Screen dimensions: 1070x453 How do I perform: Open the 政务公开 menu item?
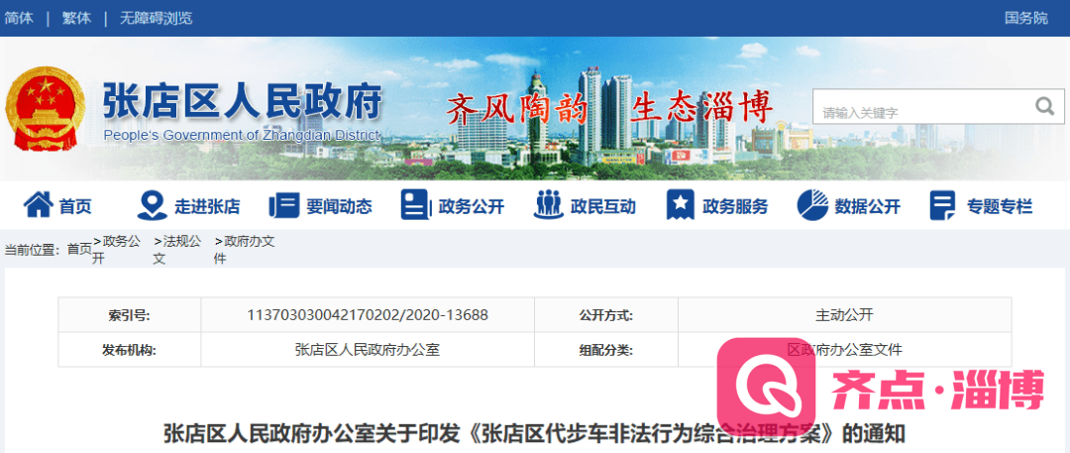click(x=472, y=206)
